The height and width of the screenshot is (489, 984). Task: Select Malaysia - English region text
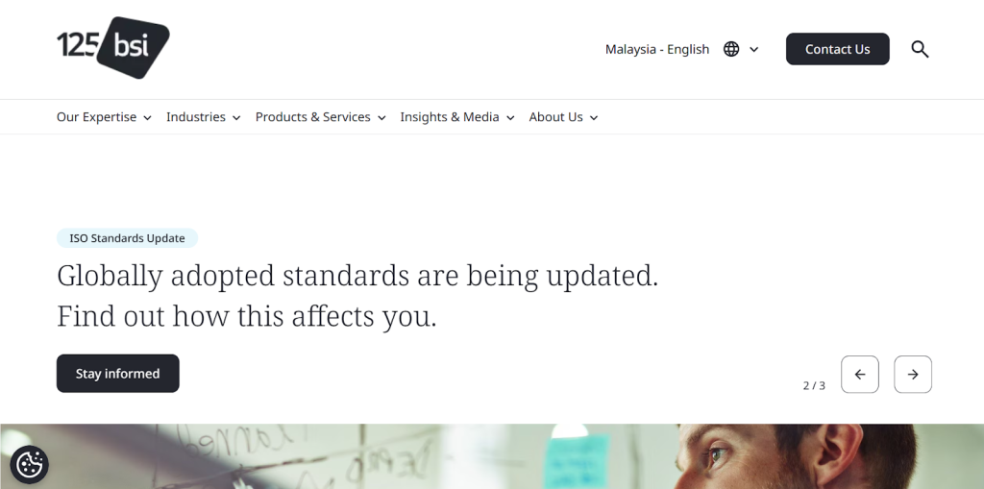pyautogui.click(x=657, y=49)
